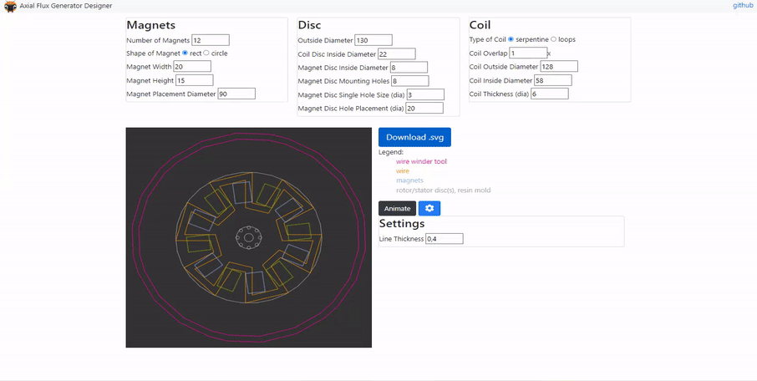Choose serpentine coil type

[x=511, y=39]
